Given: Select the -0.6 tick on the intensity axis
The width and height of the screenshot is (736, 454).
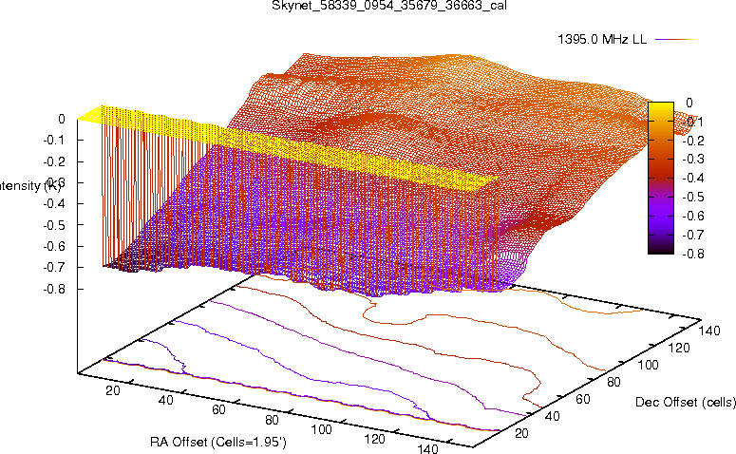Looking at the screenshot, I should tap(54, 246).
